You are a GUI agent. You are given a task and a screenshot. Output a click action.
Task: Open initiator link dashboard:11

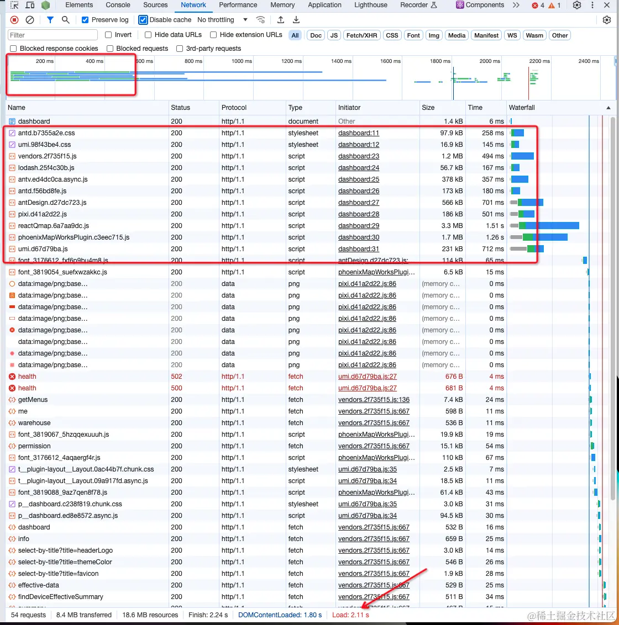tap(358, 133)
